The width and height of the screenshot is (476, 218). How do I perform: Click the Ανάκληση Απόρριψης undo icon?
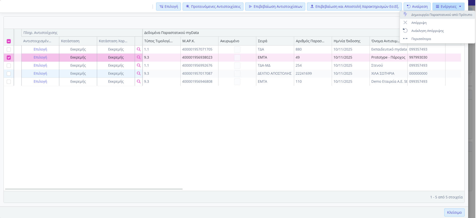(x=405, y=31)
